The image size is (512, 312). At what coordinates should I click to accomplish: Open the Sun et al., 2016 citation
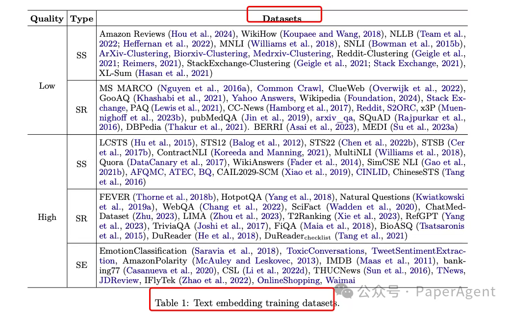point(397,271)
